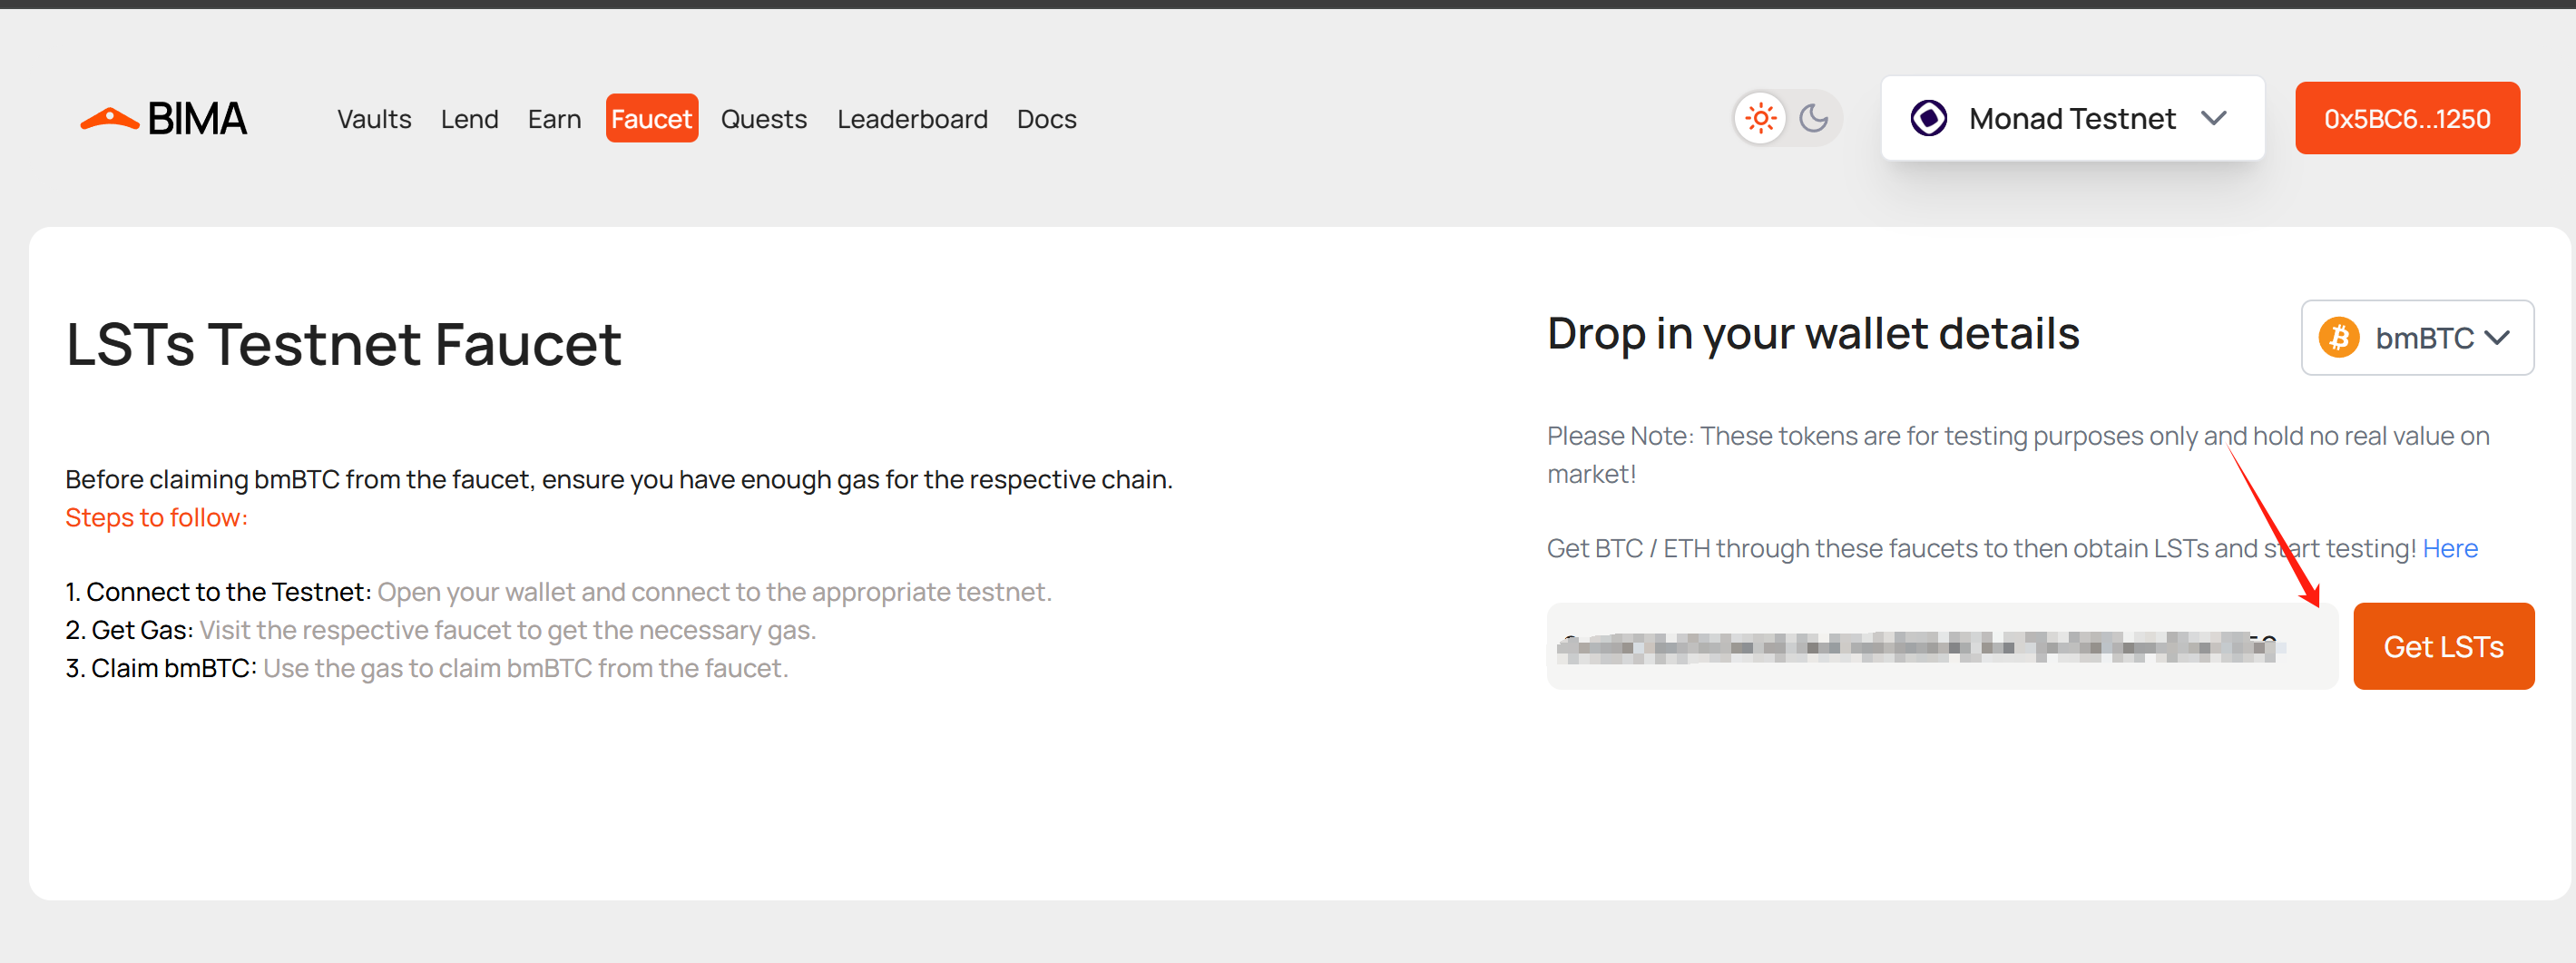The width and height of the screenshot is (2576, 963).
Task: Open the Earn section
Action: tap(554, 119)
